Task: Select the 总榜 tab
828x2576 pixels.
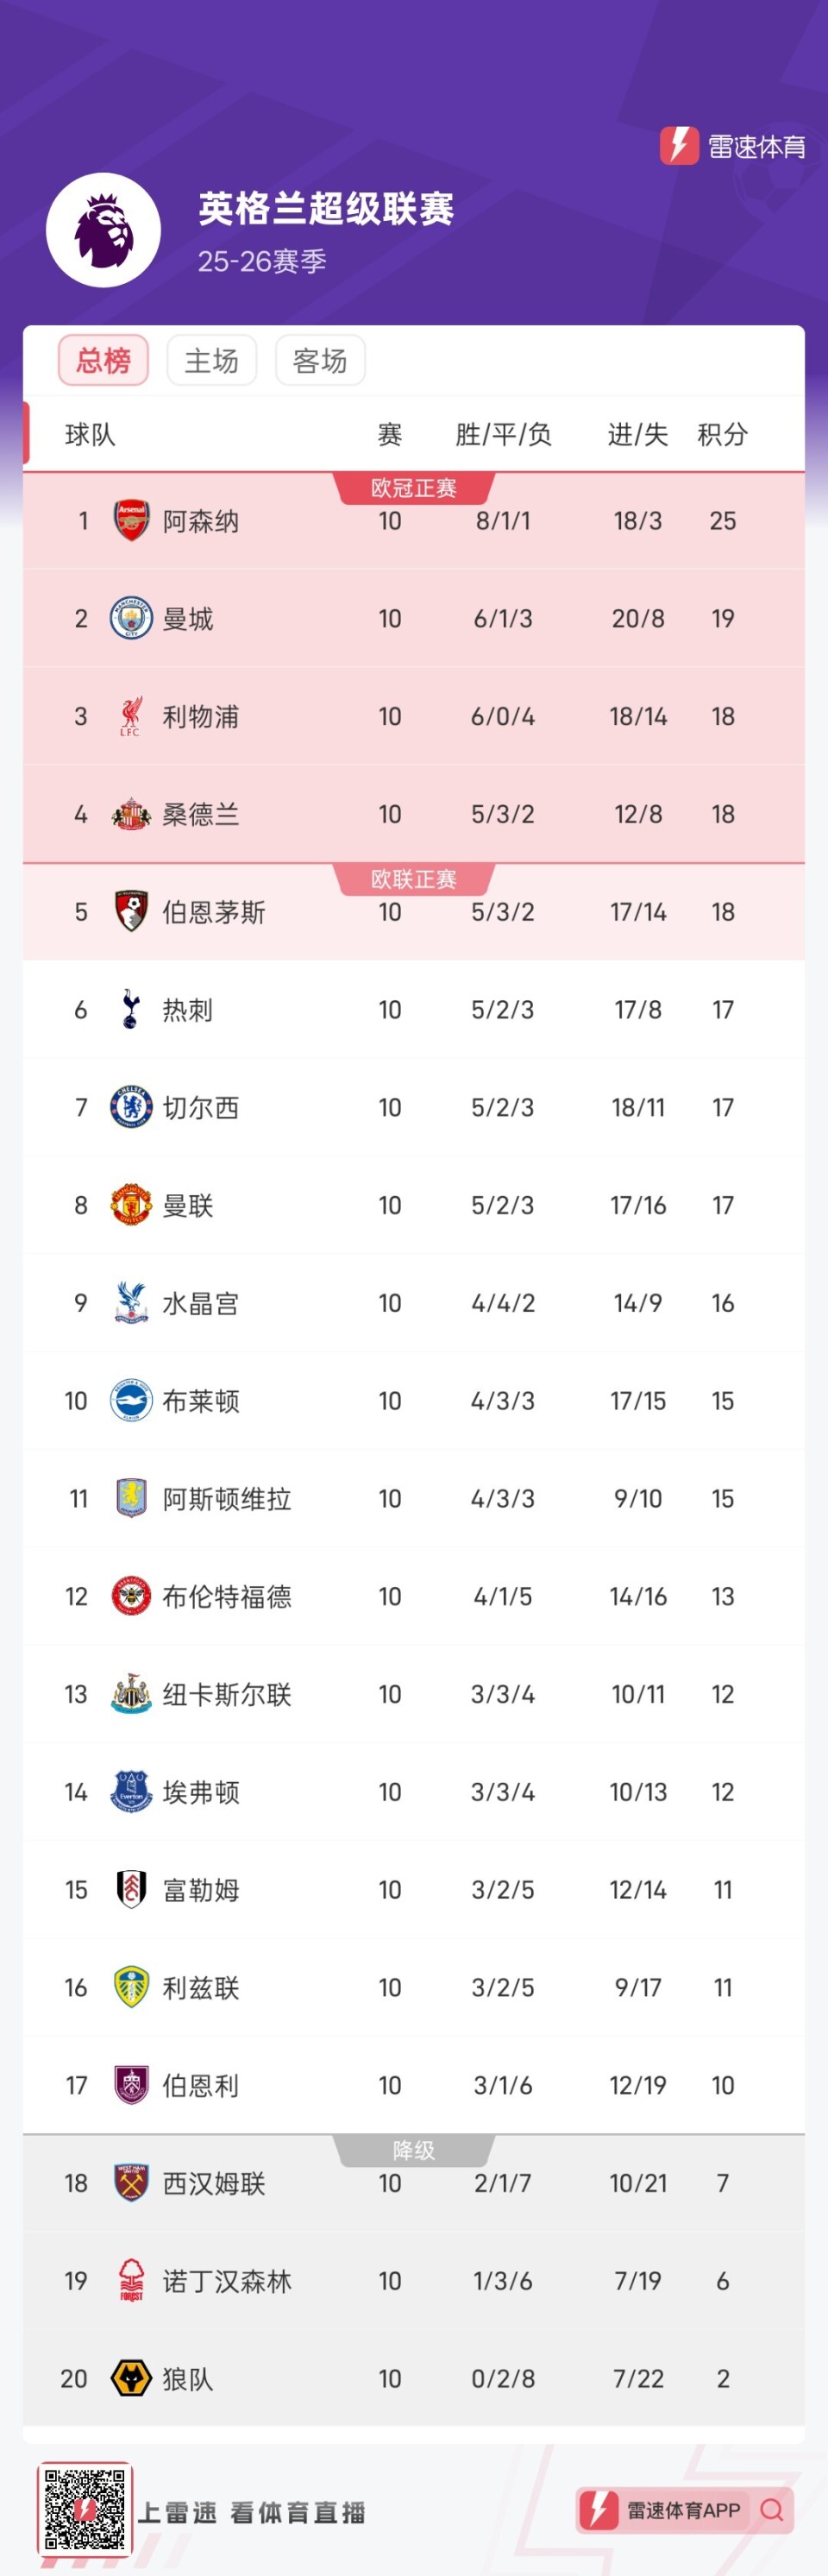Action: tap(103, 360)
